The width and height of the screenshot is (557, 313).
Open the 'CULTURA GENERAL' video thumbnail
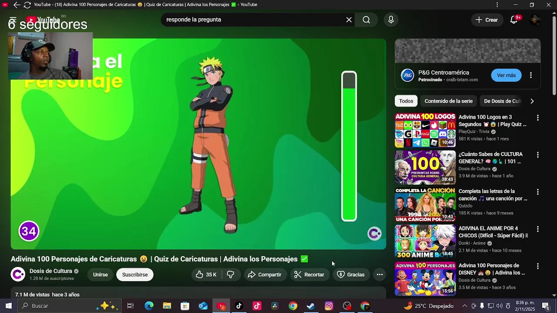click(x=425, y=167)
